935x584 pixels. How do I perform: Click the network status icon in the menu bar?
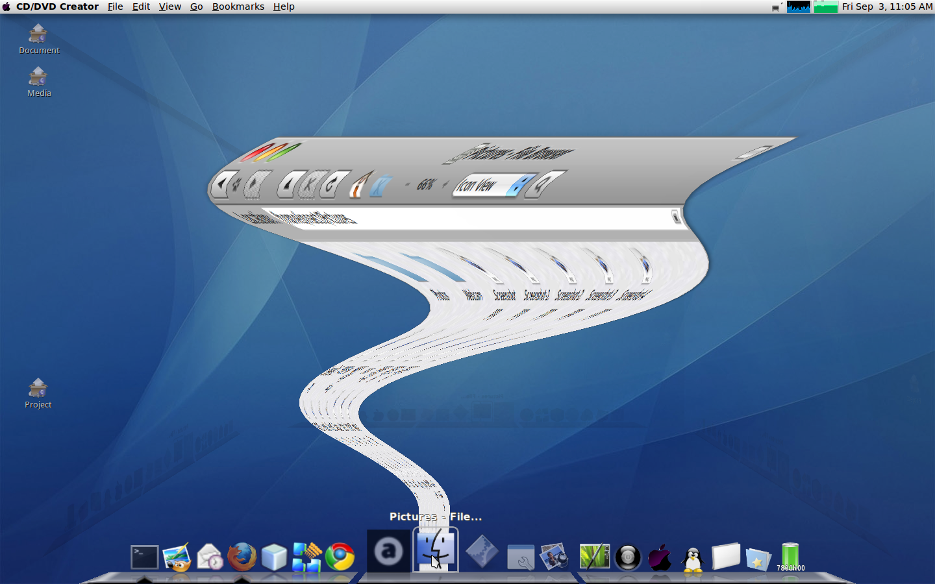pyautogui.click(x=776, y=7)
